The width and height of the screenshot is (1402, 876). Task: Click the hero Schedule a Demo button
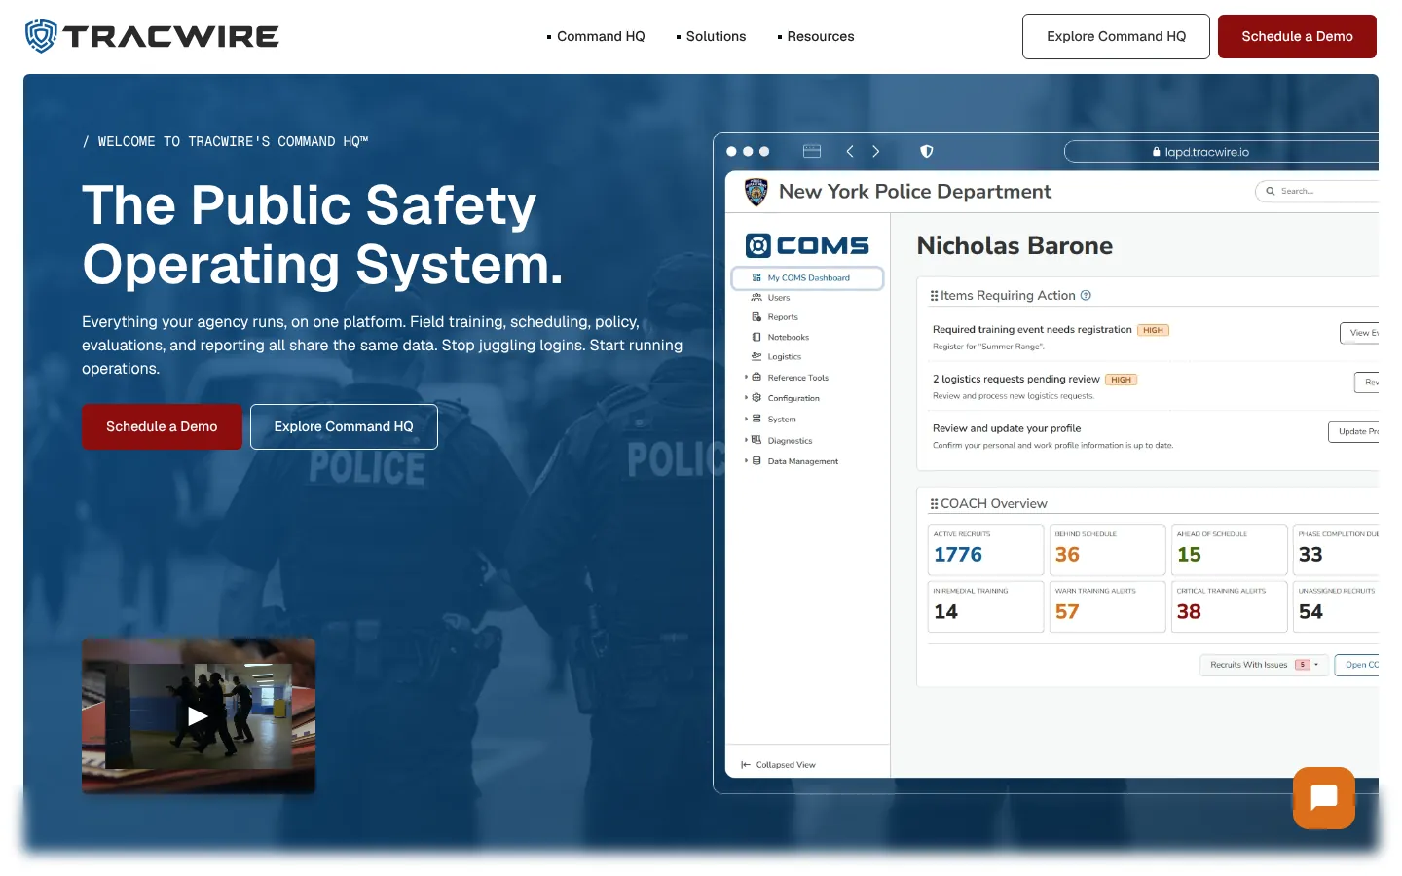pyautogui.click(x=162, y=426)
